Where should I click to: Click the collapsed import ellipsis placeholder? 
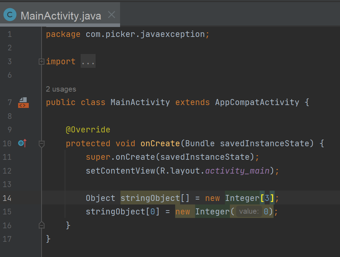(88, 61)
